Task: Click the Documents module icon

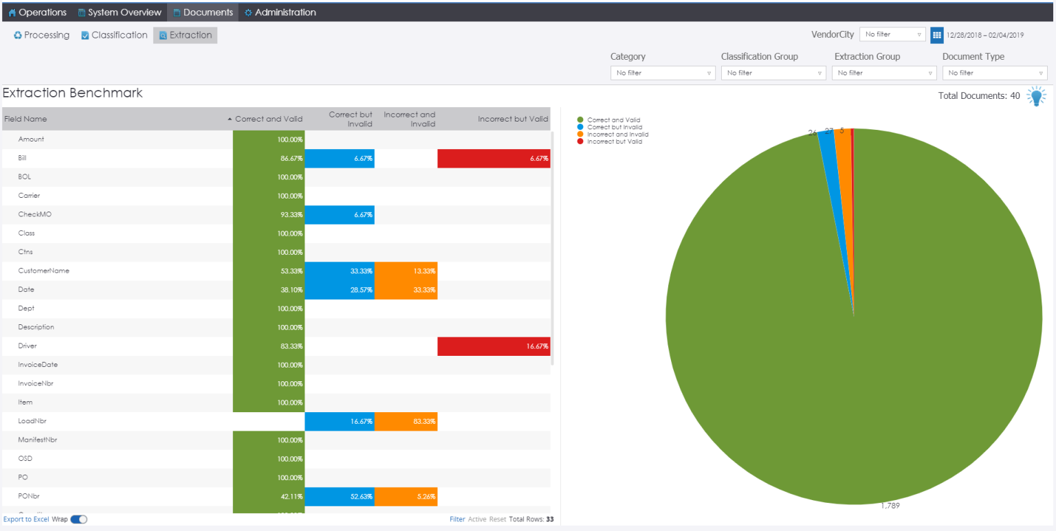Action: (x=177, y=12)
